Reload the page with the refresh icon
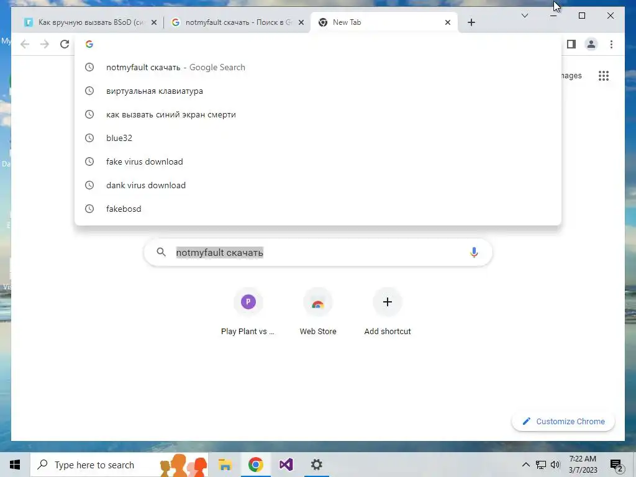The image size is (636, 477). (65, 44)
